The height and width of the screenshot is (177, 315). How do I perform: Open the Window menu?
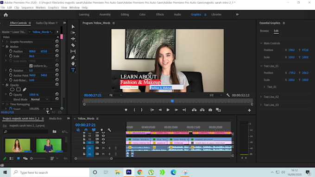click(74, 7)
